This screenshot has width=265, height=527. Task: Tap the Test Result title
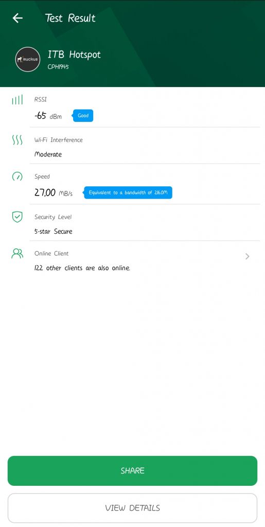(x=70, y=18)
